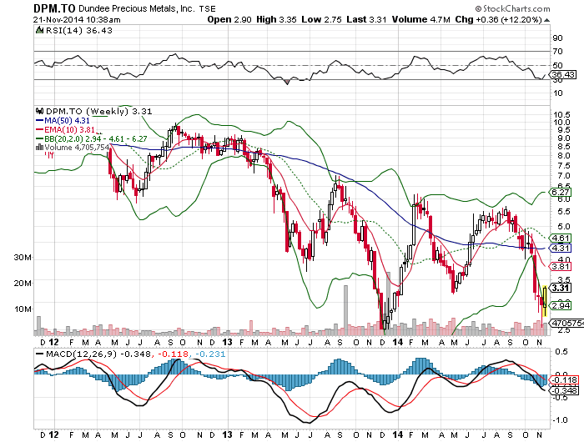The image size is (584, 442).
Task: Click the Low 2.75 value
Action: pos(321,19)
